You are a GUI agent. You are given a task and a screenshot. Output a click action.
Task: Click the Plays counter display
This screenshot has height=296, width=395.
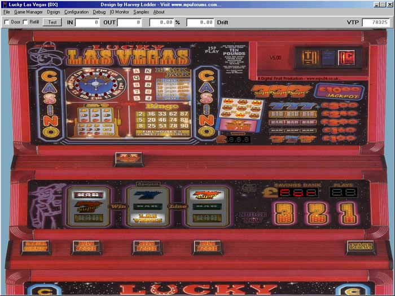click(x=344, y=193)
